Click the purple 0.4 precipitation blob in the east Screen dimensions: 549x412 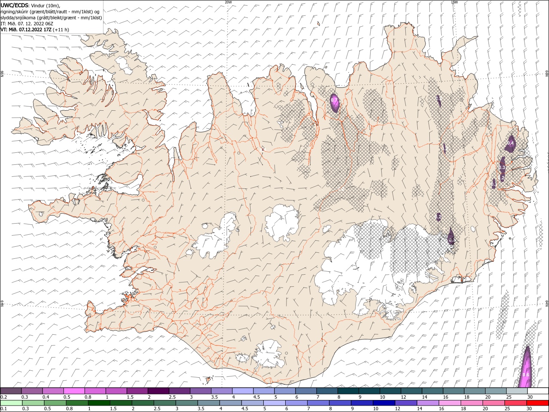pyautogui.click(x=510, y=143)
